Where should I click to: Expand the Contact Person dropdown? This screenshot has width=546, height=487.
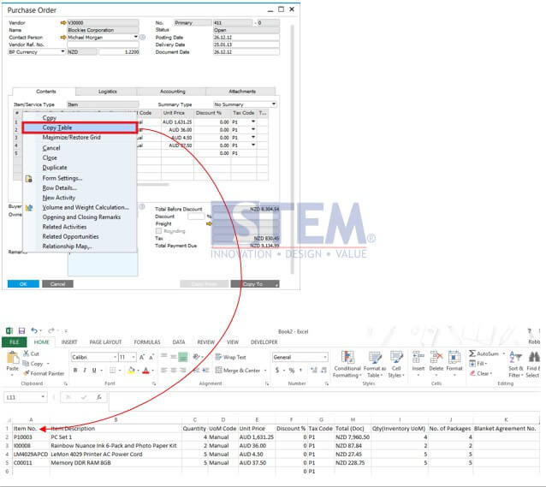point(136,37)
